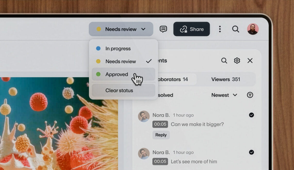This screenshot has width=294, height=170.
Task: Click Nora B.'s avatar on first comment
Action: [x=144, y=116]
